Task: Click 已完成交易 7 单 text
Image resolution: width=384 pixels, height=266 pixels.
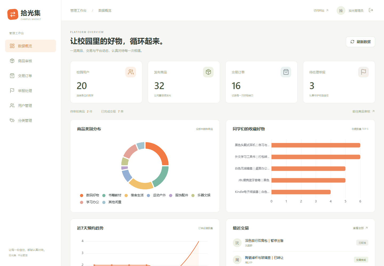Action: pyautogui.click(x=112, y=111)
